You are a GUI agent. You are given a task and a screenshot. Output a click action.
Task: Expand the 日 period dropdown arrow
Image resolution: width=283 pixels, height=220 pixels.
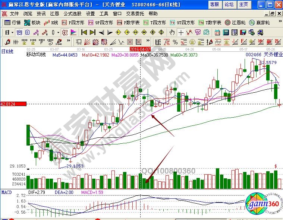pyautogui.click(x=12, y=32)
